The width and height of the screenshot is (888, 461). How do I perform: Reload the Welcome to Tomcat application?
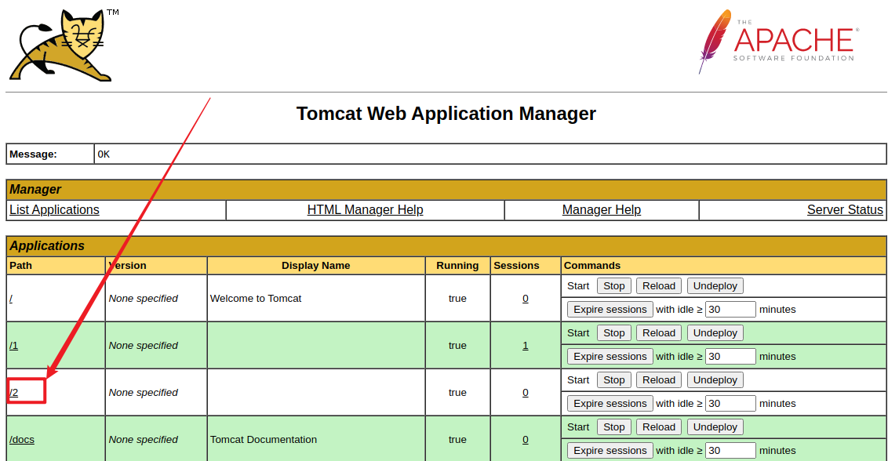[x=659, y=286]
